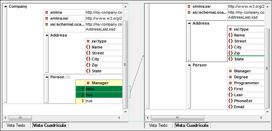Click the City element icon in left pane
Screen dimensions: 272x131
point(88,59)
